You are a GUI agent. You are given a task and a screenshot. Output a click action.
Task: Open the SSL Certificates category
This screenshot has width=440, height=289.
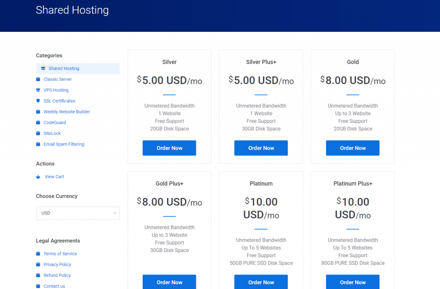point(59,101)
